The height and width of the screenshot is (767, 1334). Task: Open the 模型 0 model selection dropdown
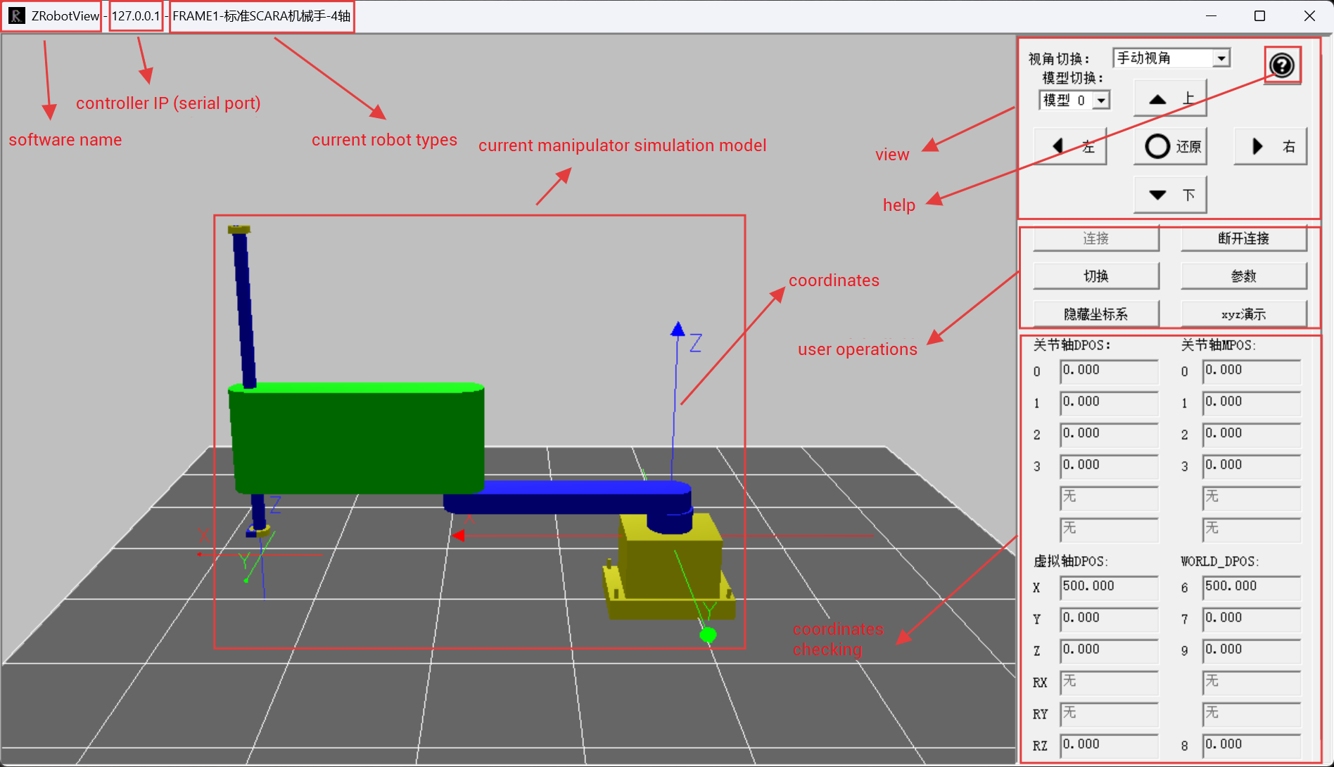click(1101, 100)
